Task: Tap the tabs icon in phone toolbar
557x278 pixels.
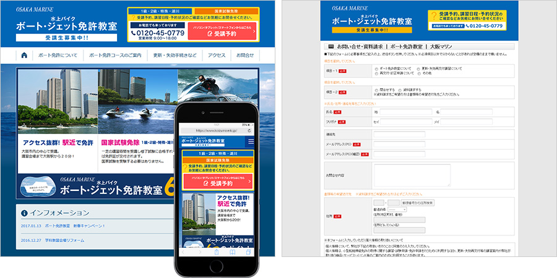Action: pyautogui.click(x=249, y=252)
